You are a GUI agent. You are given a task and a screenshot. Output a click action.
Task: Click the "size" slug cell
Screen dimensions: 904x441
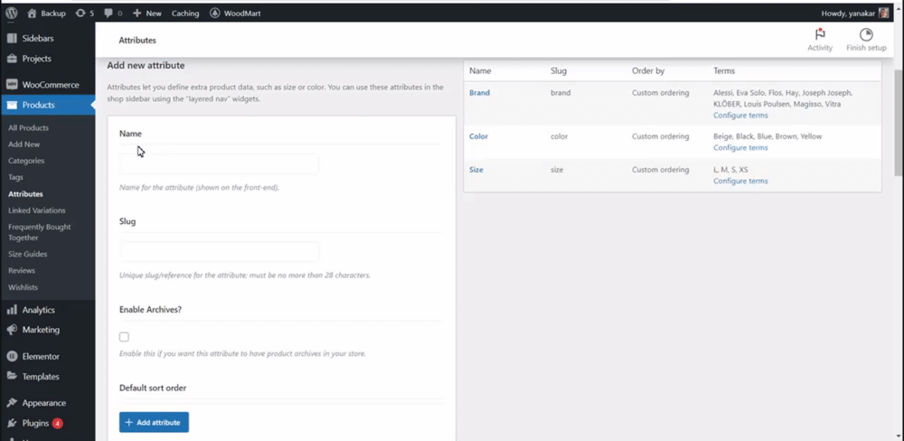pos(557,170)
